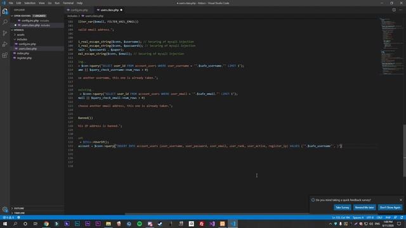Click CRLF end-of-line selector
This screenshot has height=228, width=406.
point(379,217)
